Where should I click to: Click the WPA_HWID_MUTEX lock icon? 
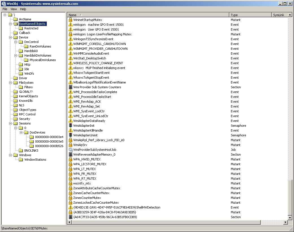(x=71, y=159)
